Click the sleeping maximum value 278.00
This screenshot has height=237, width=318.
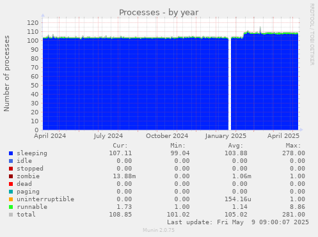point(294,153)
